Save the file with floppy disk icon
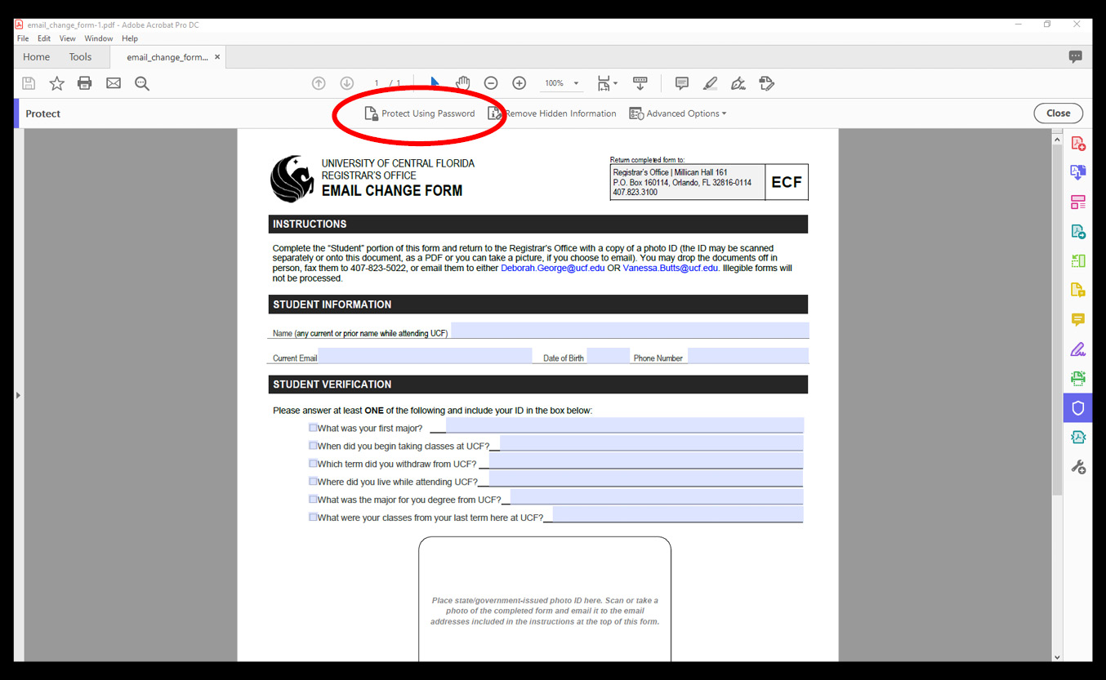The height and width of the screenshot is (680, 1106). click(29, 83)
